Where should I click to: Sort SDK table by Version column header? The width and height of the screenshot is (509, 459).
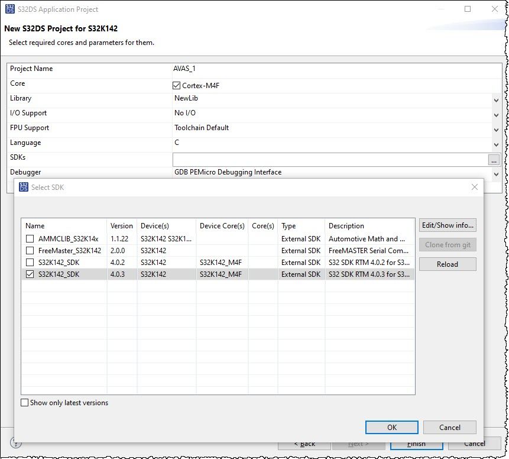click(122, 226)
